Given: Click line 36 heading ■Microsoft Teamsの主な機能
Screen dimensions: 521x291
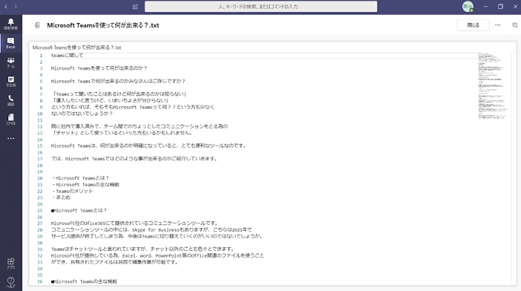Looking at the screenshot, I should pos(83,281).
